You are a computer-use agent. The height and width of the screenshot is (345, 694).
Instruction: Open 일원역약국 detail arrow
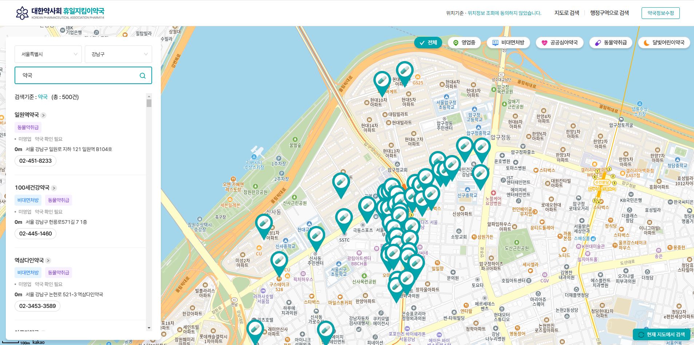click(x=43, y=115)
